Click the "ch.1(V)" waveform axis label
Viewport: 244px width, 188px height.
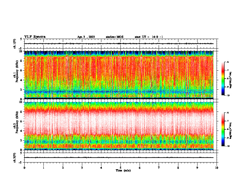[14, 44]
